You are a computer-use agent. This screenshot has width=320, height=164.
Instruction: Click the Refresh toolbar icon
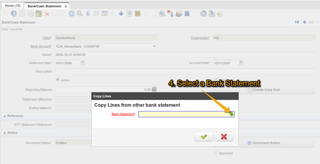[71, 14]
